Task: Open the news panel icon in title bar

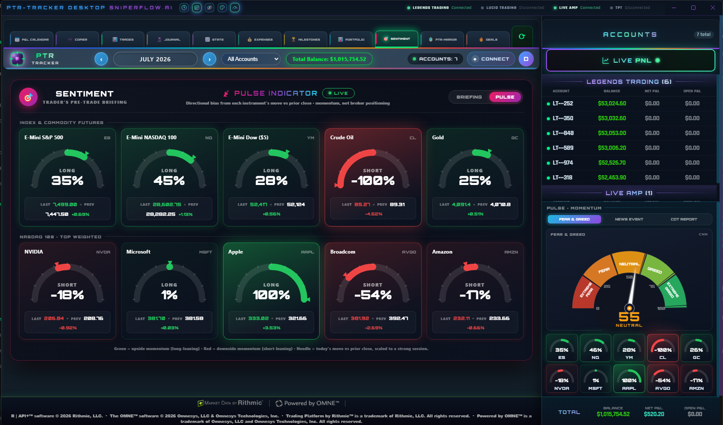Action: click(x=197, y=8)
